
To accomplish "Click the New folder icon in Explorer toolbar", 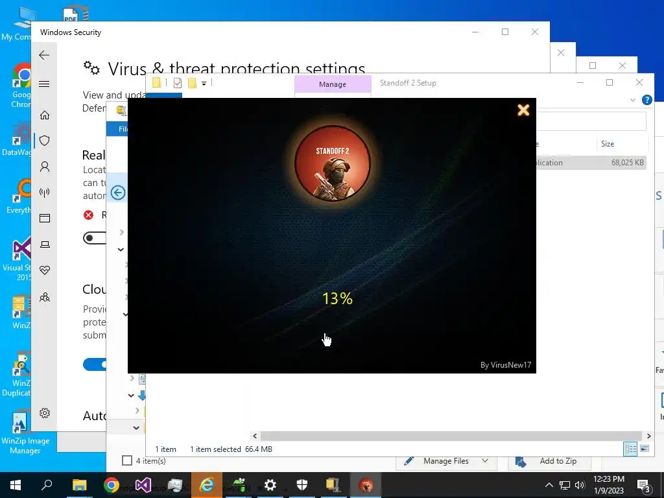I will [x=192, y=83].
